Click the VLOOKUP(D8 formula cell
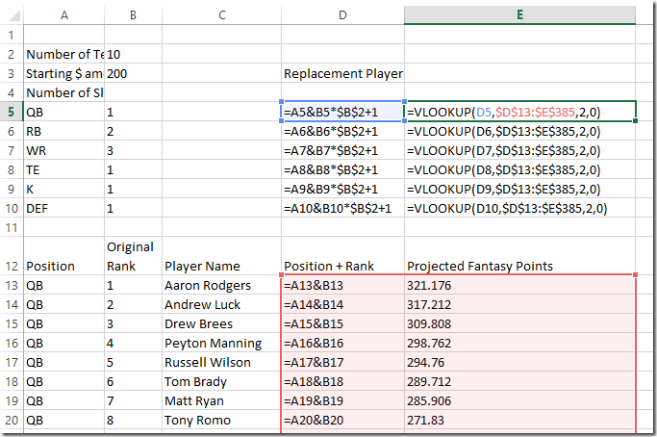The width and height of the screenshot is (657, 437). pyautogui.click(x=520, y=169)
